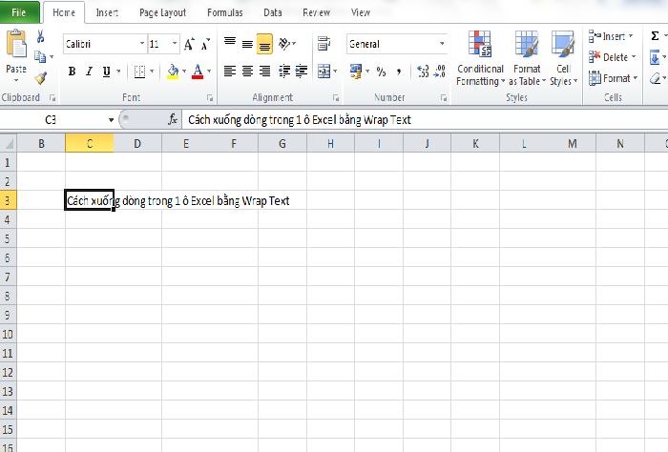Increase the indent
Viewport: 668px width, 452px height.
[302, 72]
